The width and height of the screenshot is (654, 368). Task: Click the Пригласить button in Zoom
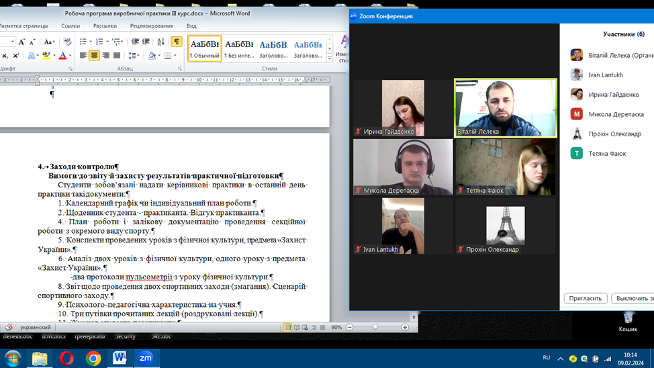(586, 298)
